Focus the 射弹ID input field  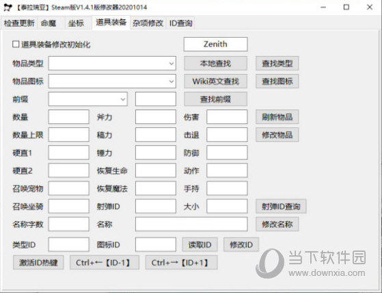click(x=156, y=206)
